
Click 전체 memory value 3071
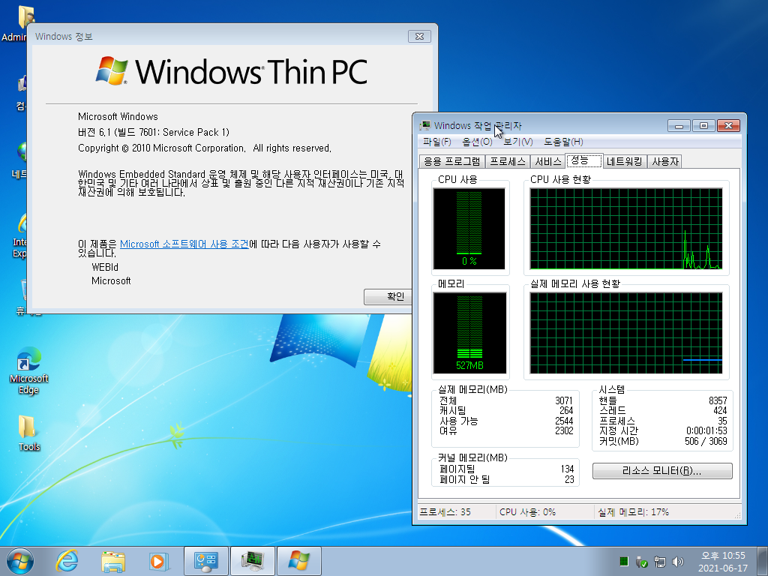pyautogui.click(x=564, y=400)
